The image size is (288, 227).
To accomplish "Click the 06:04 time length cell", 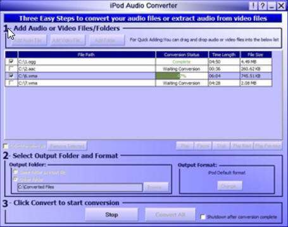I will [224, 76].
